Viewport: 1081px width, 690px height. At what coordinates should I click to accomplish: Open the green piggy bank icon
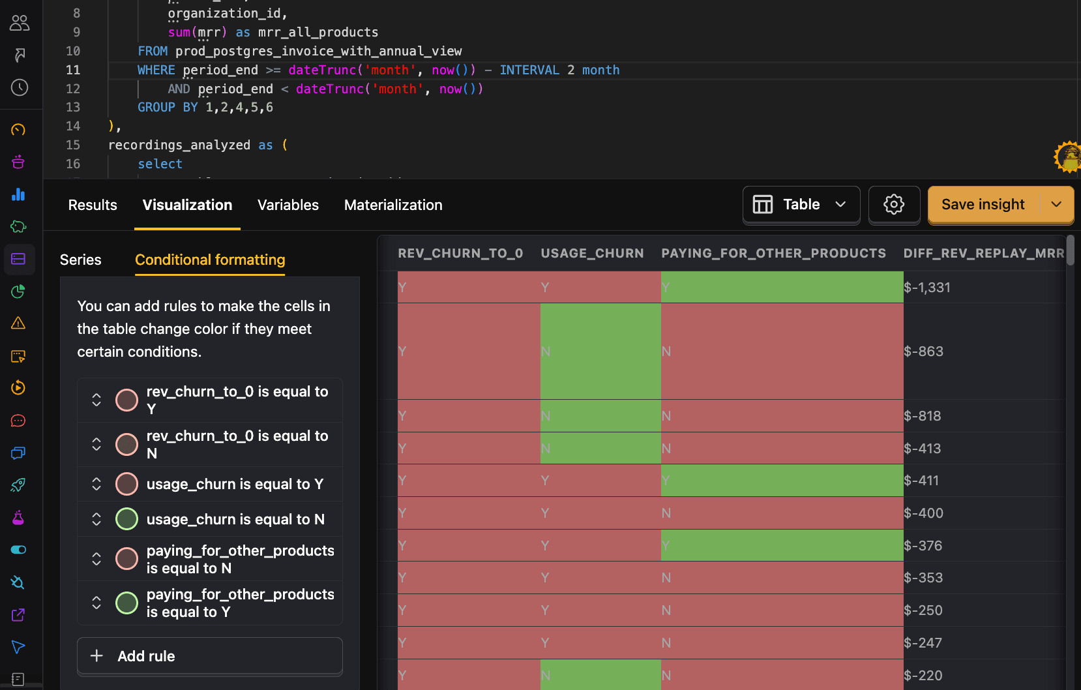point(18,226)
